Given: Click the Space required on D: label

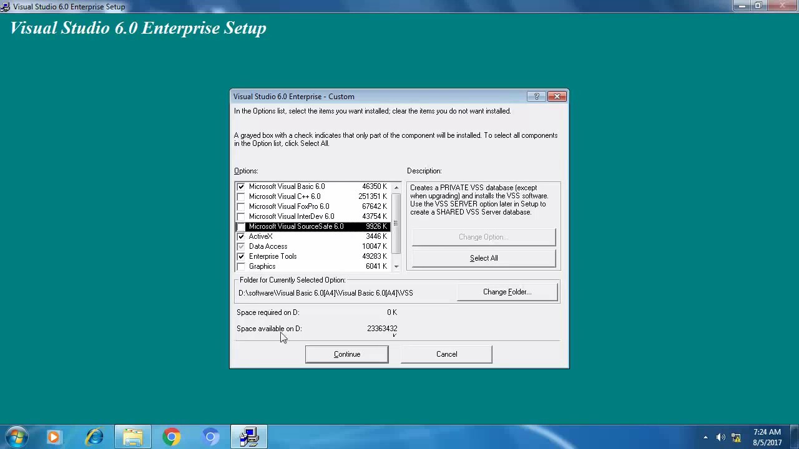Looking at the screenshot, I should pos(268,312).
